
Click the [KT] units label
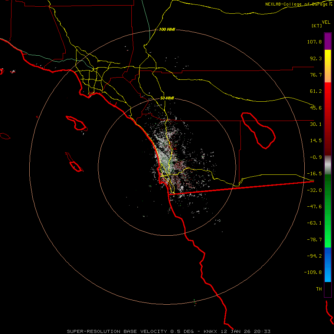(x=317, y=26)
